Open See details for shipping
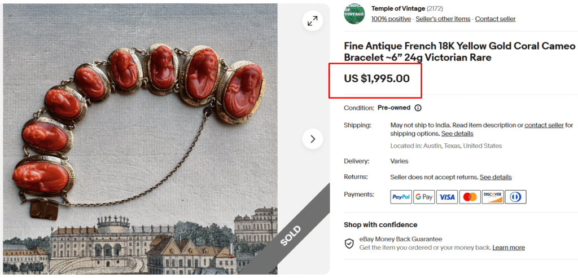 click(x=457, y=134)
